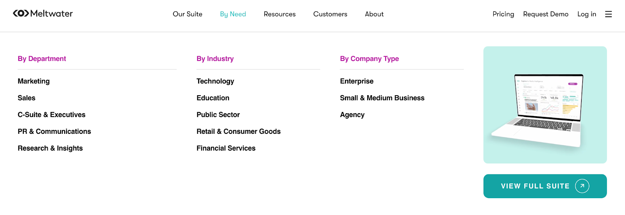
Task: Open the Pricing page link
Action: click(x=503, y=14)
